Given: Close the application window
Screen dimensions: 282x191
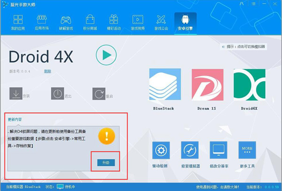Looking at the screenshot, I should click(275, 4).
